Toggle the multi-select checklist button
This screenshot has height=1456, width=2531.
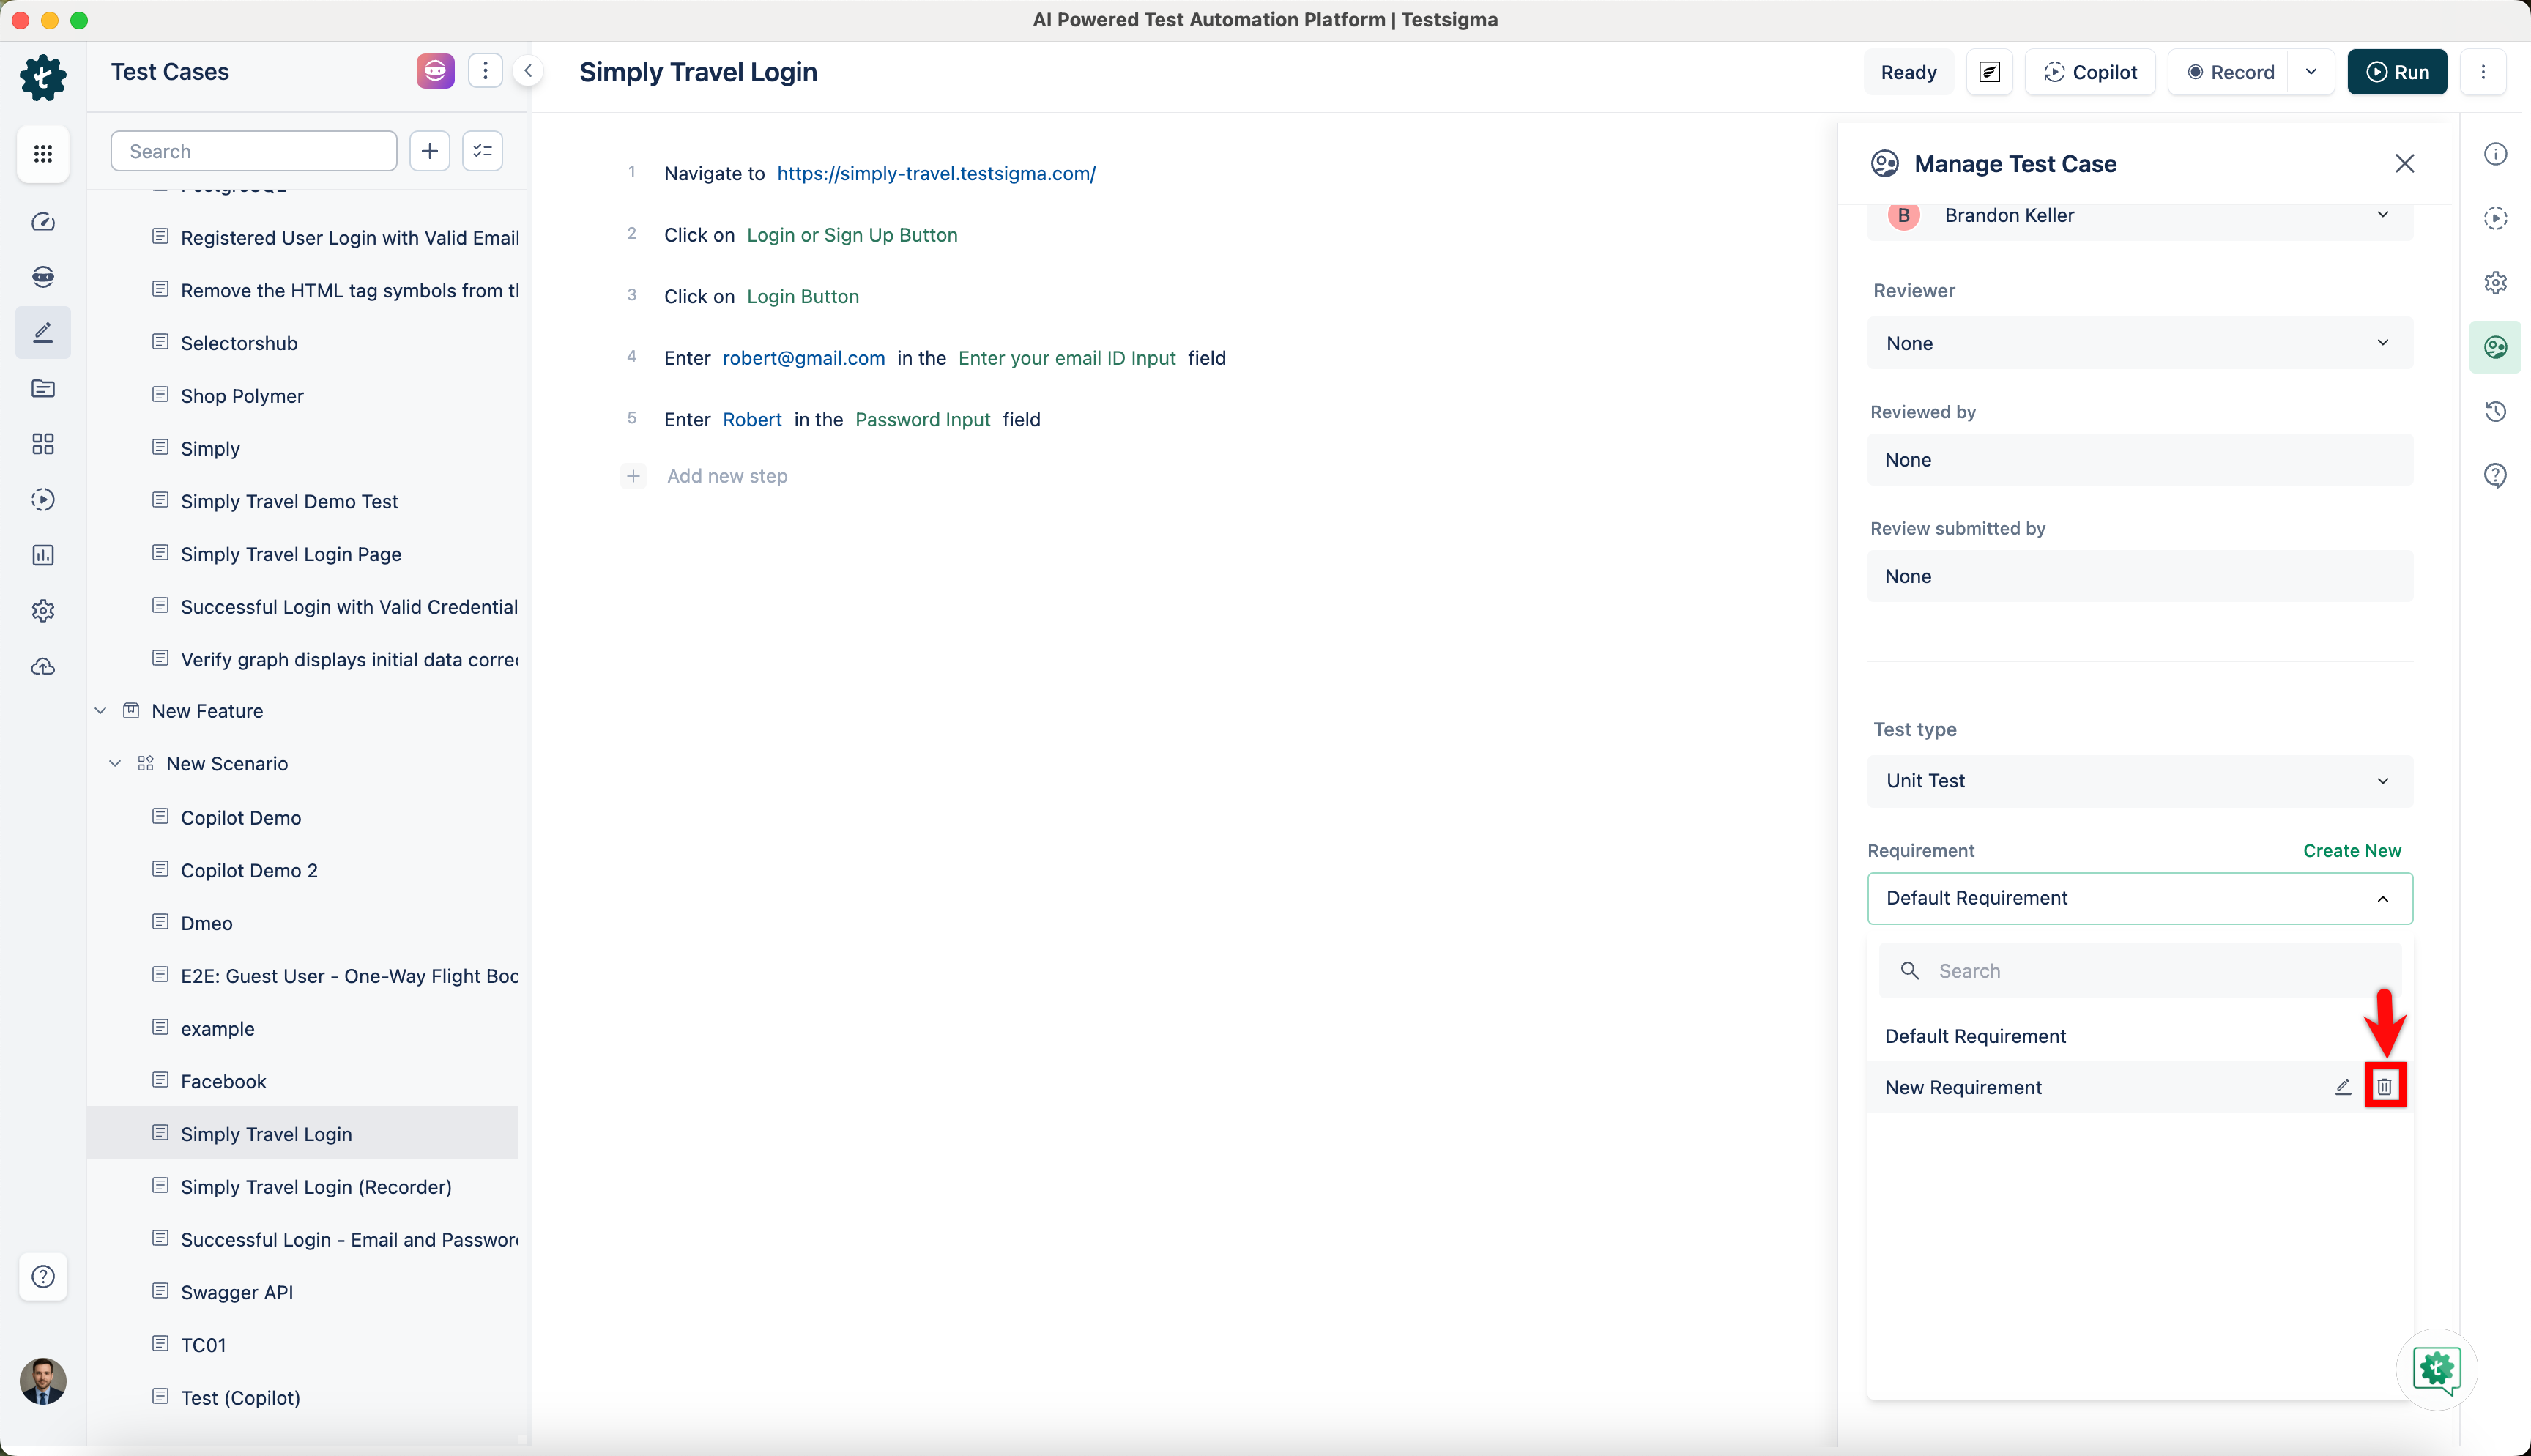click(483, 151)
